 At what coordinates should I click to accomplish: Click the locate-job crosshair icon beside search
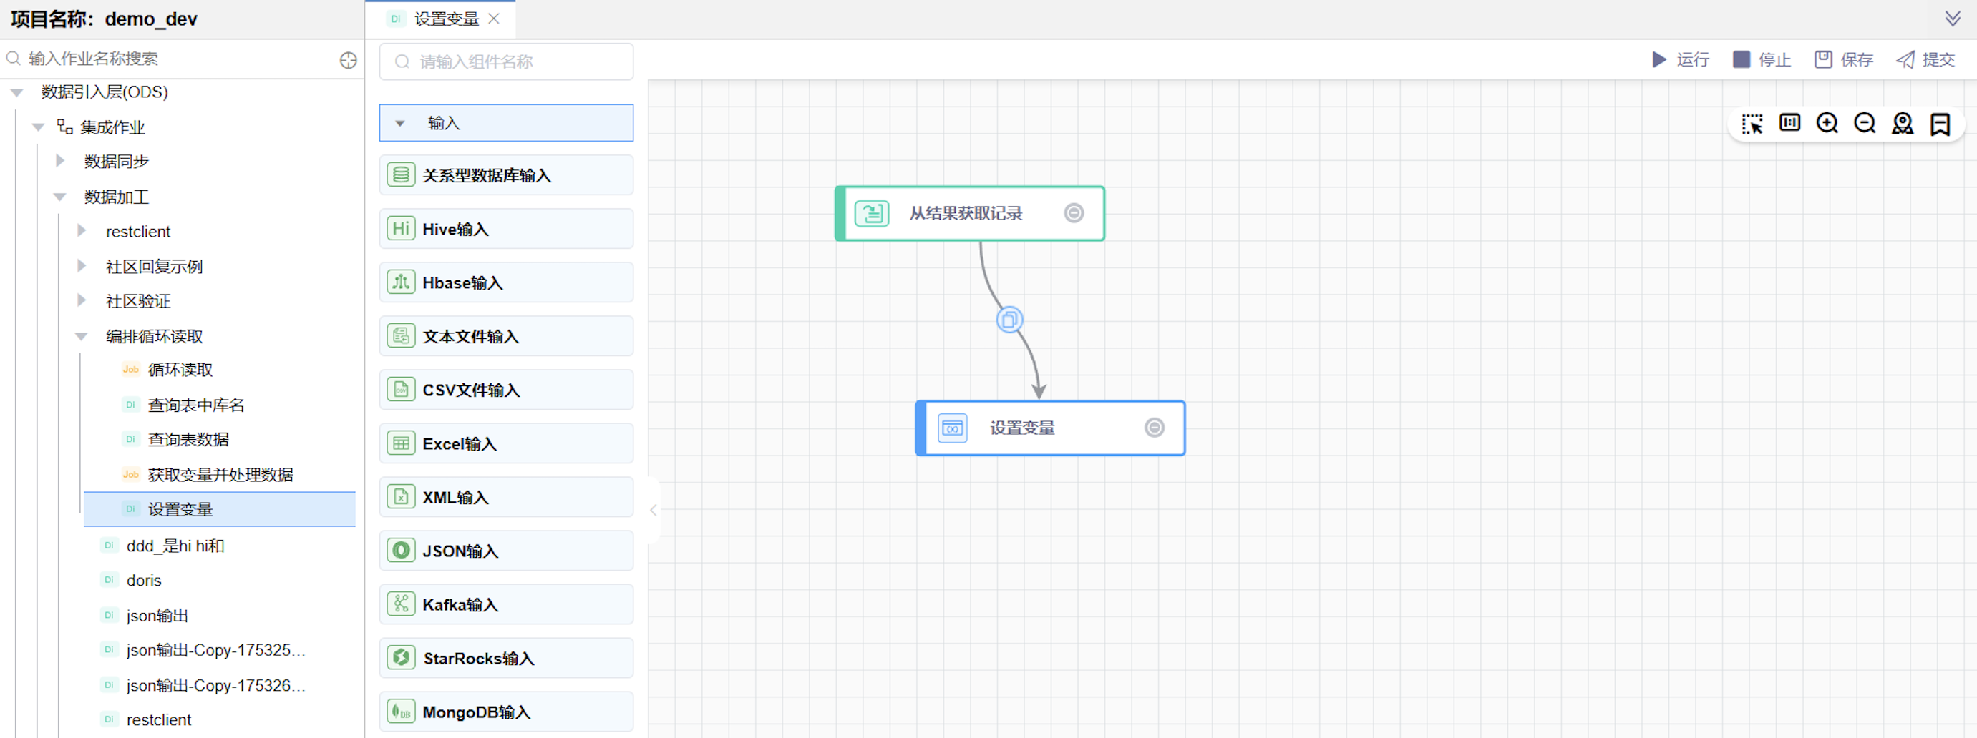(349, 60)
